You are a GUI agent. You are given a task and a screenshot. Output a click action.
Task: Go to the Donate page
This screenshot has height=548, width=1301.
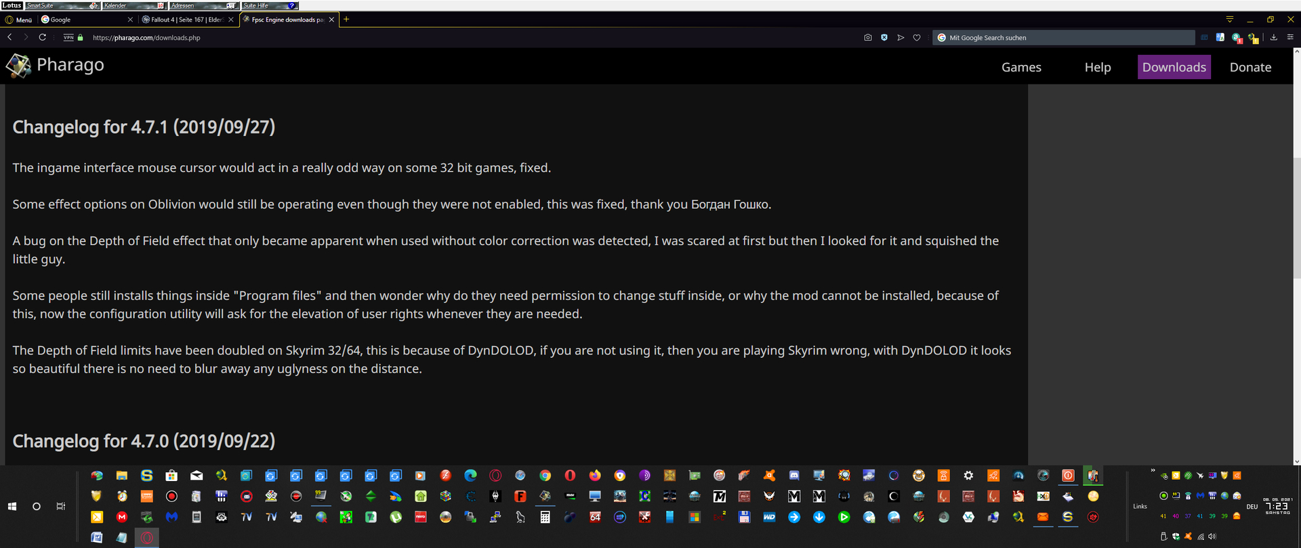(1250, 67)
